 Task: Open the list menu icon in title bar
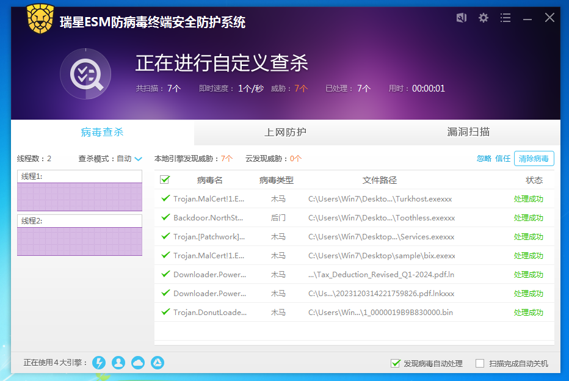[505, 18]
